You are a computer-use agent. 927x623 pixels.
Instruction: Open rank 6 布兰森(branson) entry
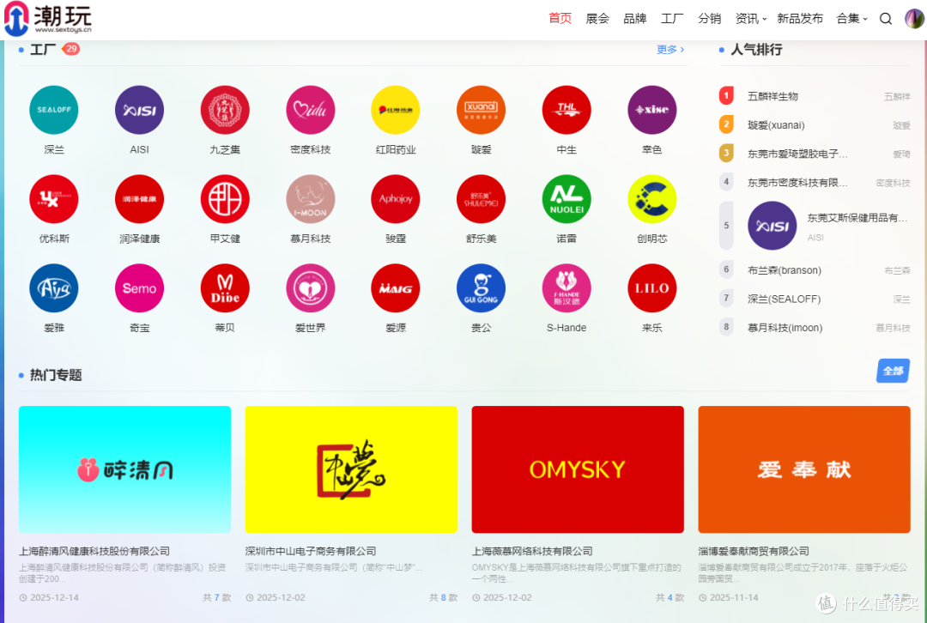(814, 270)
